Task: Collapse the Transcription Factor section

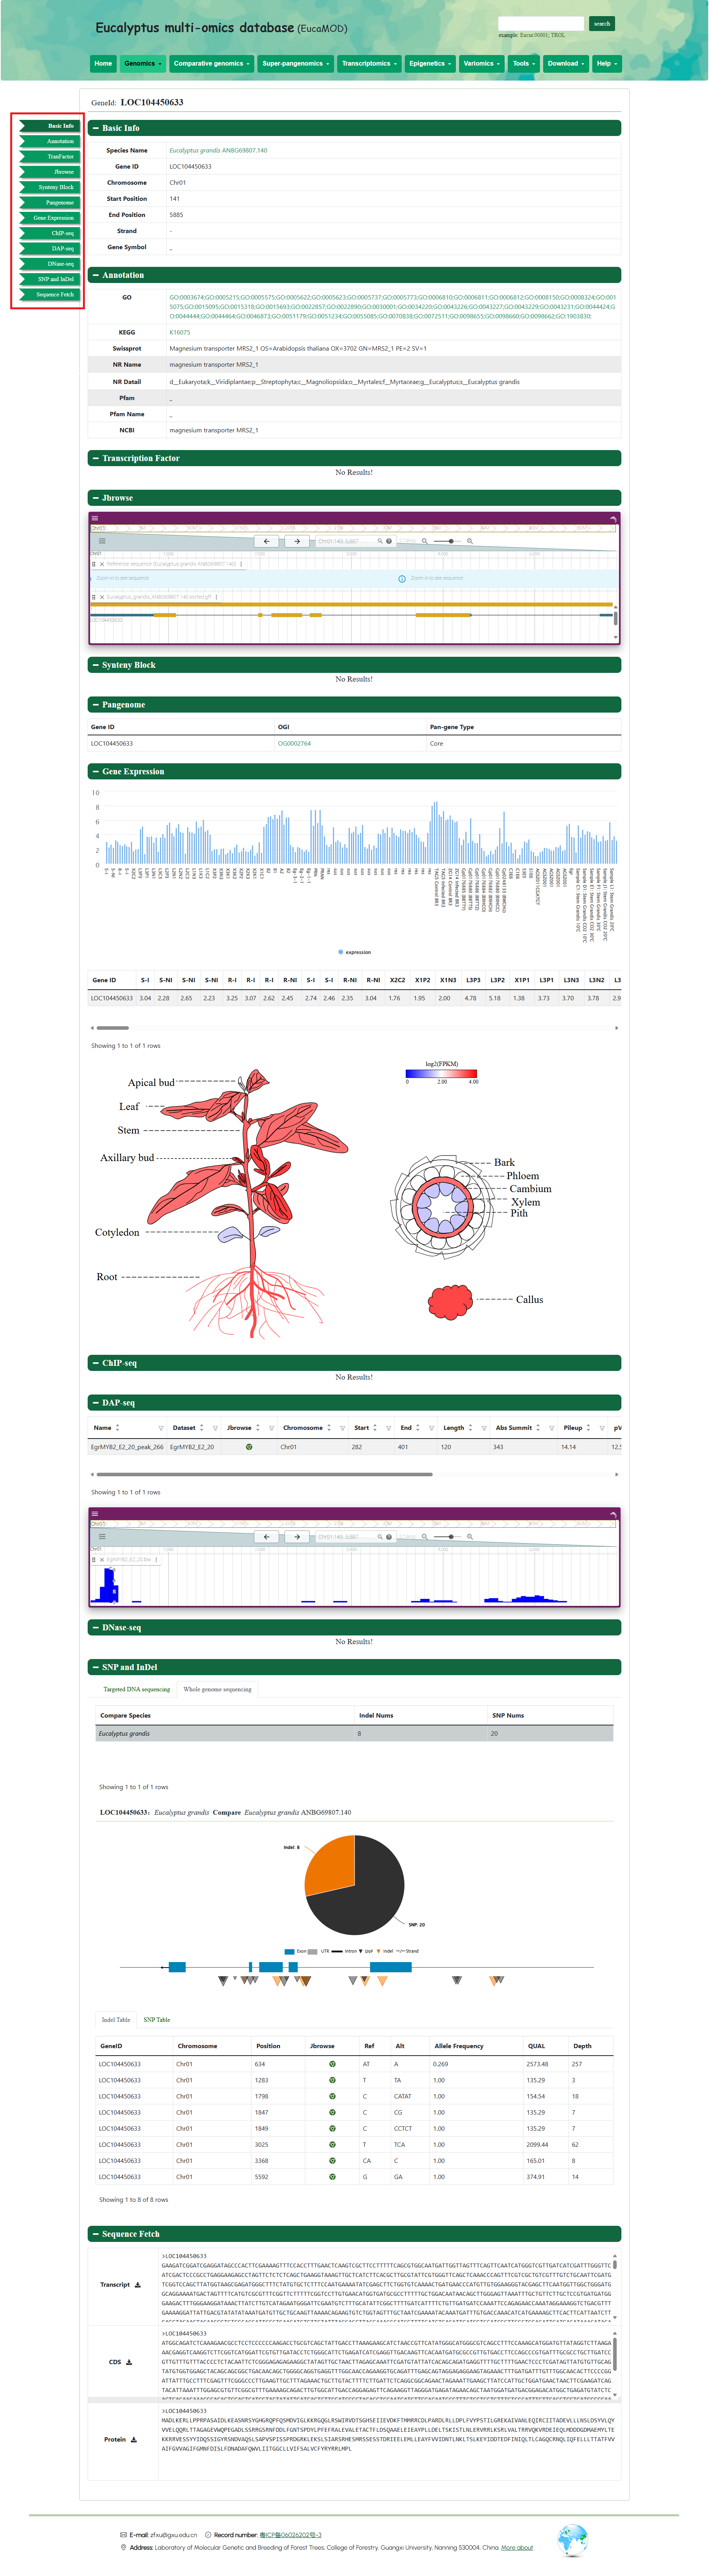Action: [95, 458]
